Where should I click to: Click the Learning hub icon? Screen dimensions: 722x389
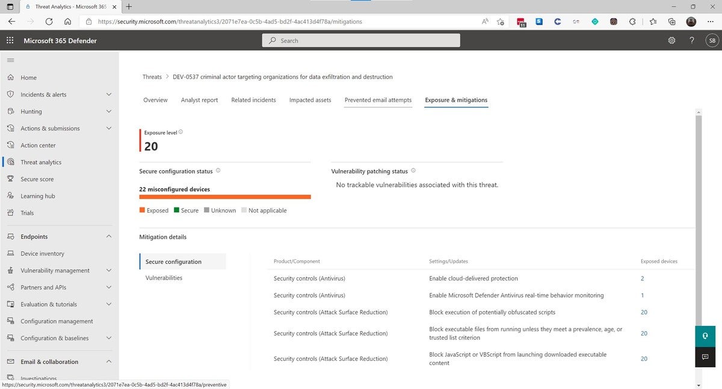(10, 196)
